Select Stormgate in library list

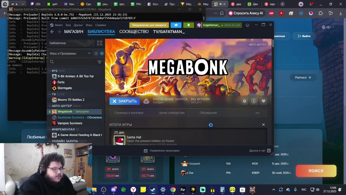point(65,88)
